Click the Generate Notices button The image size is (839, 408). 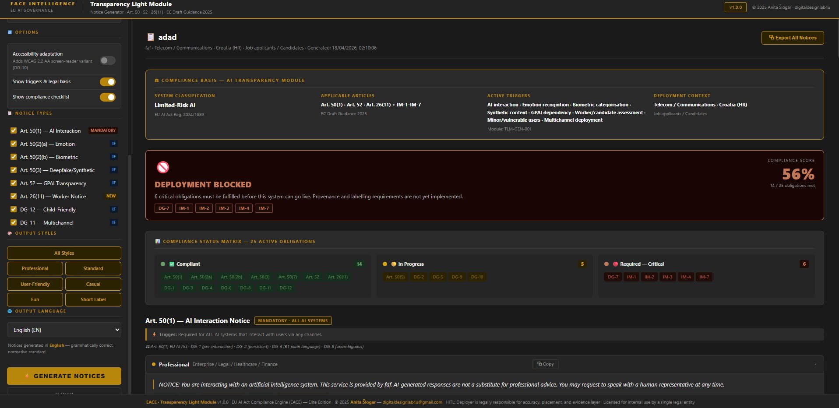point(64,376)
